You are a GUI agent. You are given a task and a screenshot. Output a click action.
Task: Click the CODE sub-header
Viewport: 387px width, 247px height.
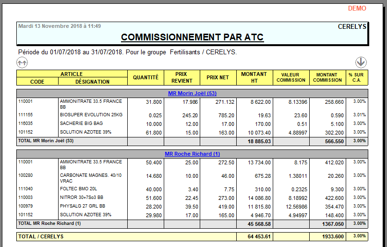coord(37,82)
